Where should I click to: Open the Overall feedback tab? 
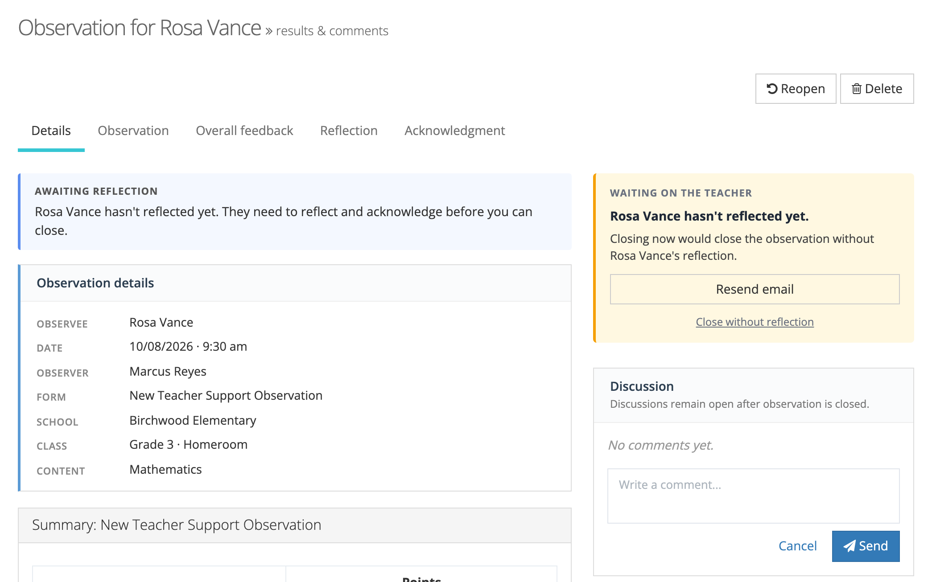tap(244, 131)
